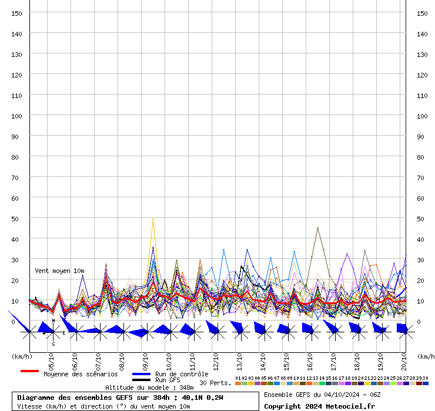Image resolution: width=435 pixels, height=411 pixels.
Task: Click the yellow peak near 50 km/h
Action: point(153,219)
